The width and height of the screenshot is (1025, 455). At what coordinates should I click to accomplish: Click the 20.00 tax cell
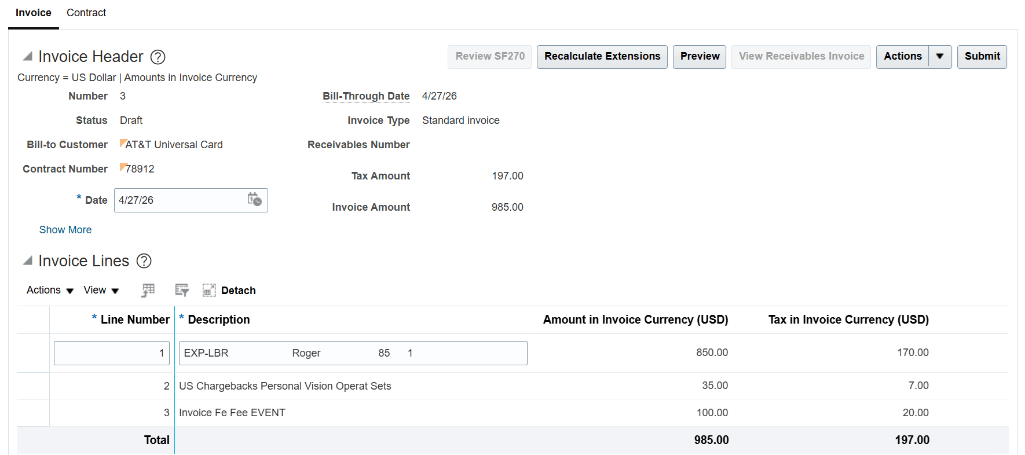[x=915, y=413]
